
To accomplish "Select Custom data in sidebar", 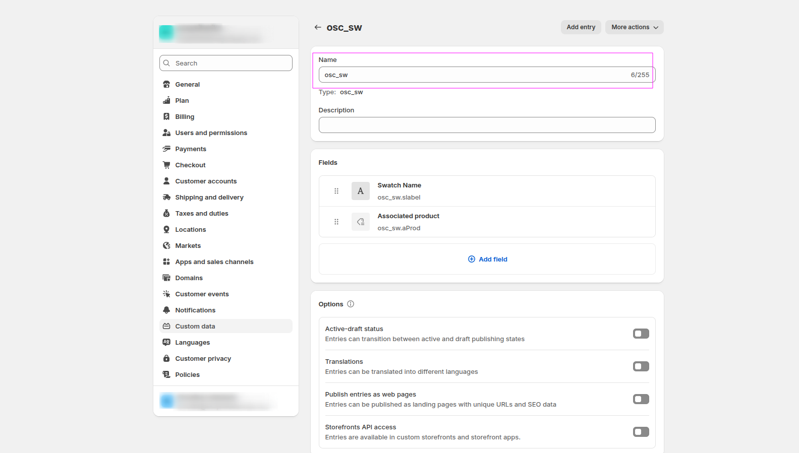I will coord(226,326).
